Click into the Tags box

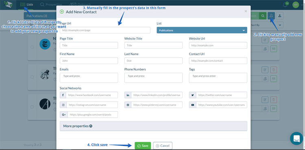(218, 77)
